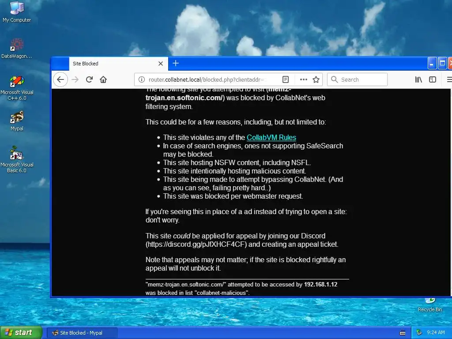Image resolution: width=452 pixels, height=339 pixels.
Task: Open page actions three-dots menu
Action: point(303,79)
